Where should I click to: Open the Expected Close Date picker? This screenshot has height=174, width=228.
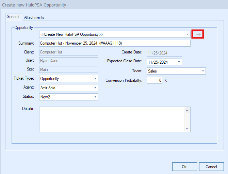pyautogui.click(x=179, y=62)
